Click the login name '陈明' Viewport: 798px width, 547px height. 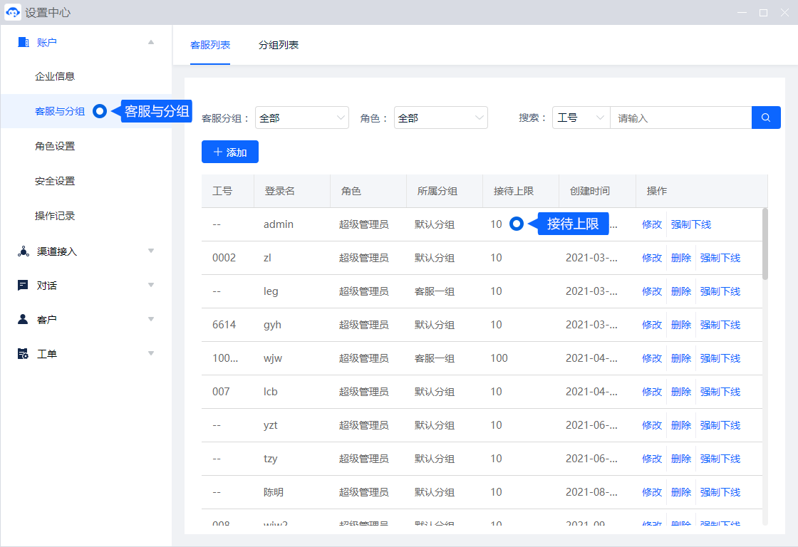tap(274, 493)
